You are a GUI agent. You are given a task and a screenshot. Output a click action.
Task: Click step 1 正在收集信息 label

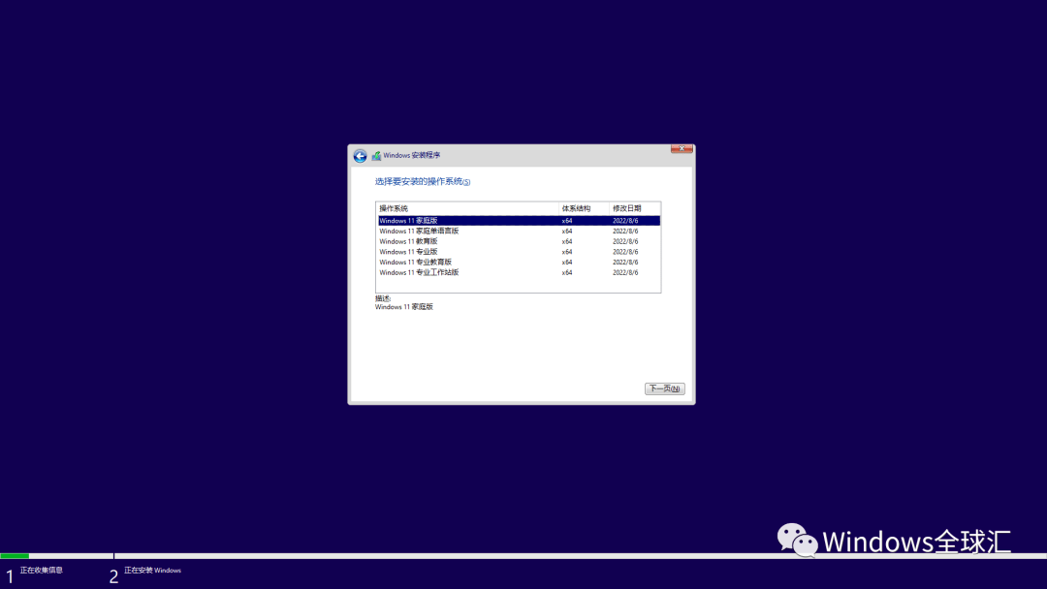coord(42,571)
